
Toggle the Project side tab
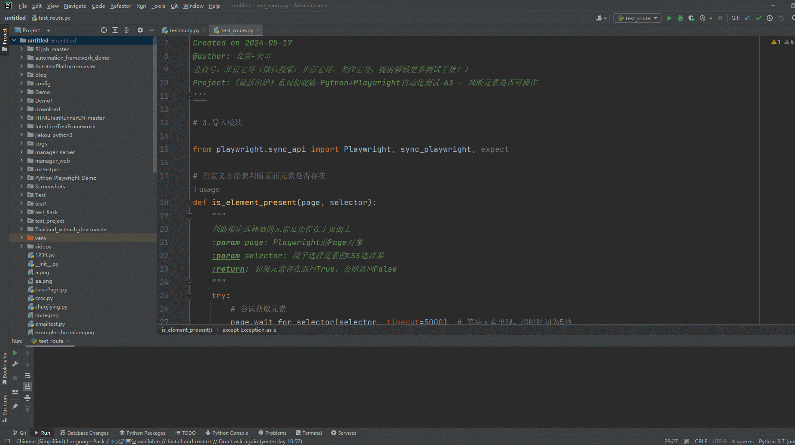click(5, 39)
